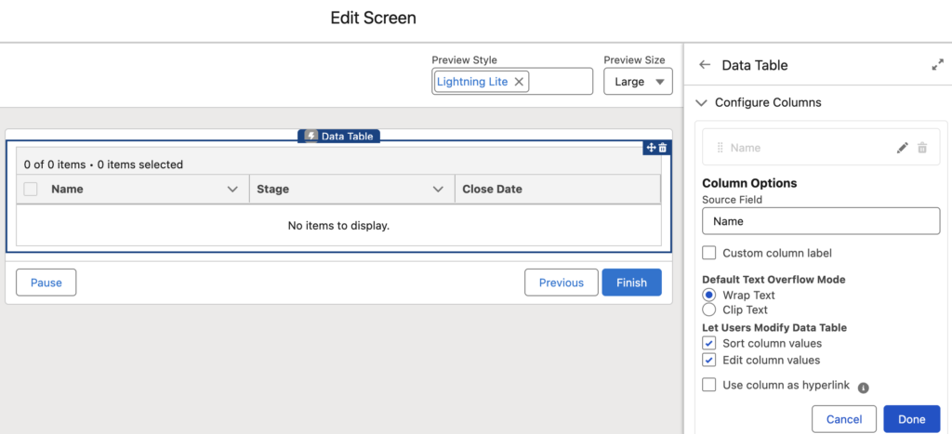Delete the Data Table component via trash icon
952x434 pixels.
662,148
